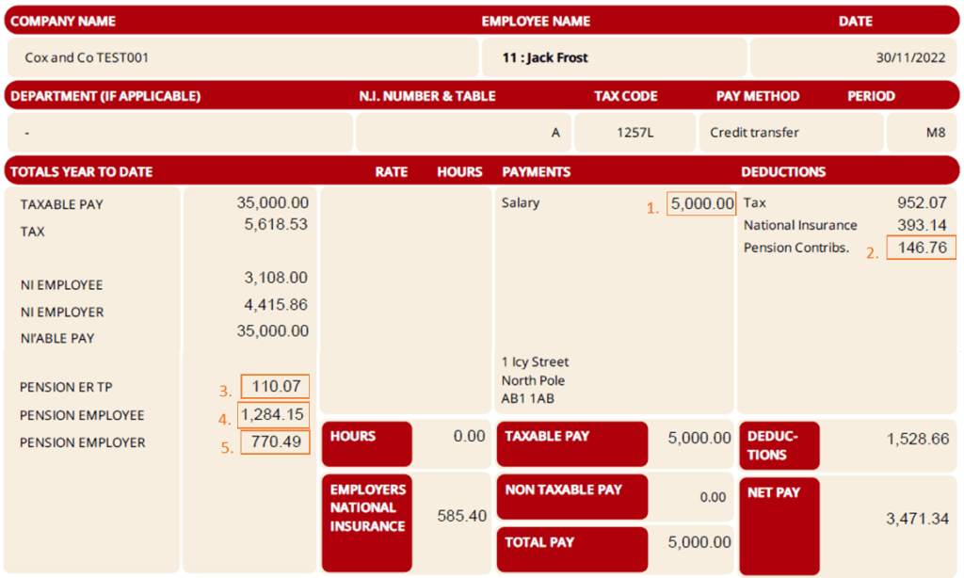Select pension employee value 1,284.15

tap(273, 414)
